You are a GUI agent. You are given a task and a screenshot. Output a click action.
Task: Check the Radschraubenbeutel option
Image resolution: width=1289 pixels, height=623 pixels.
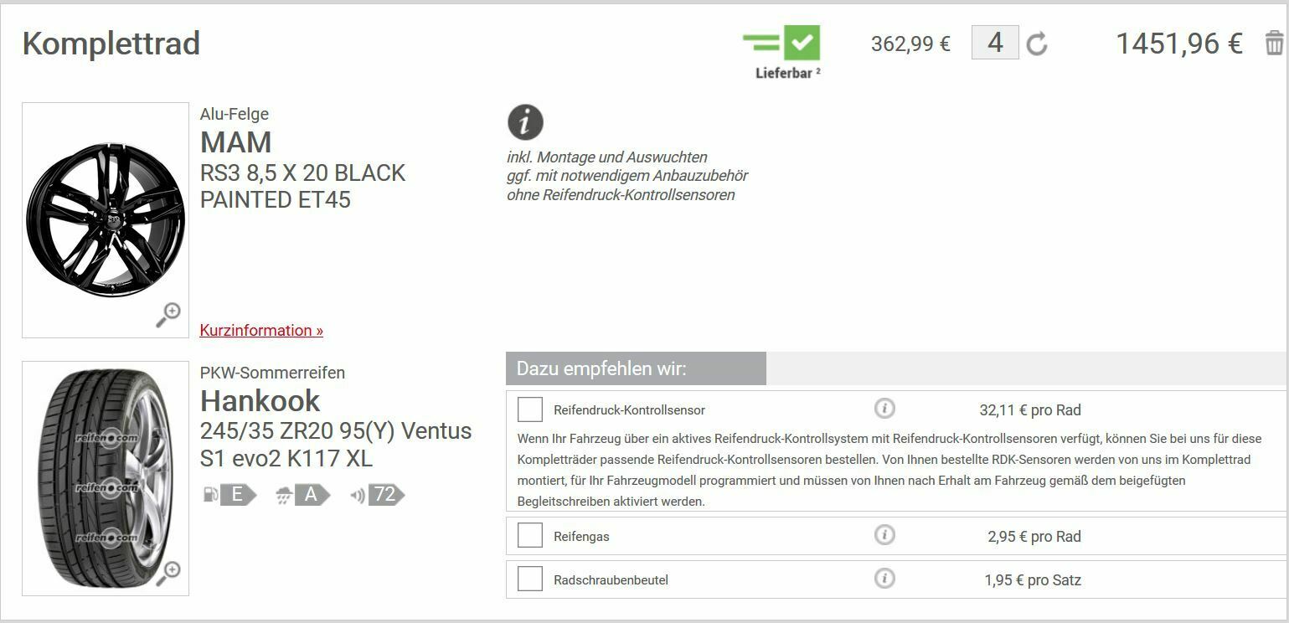[x=530, y=579]
